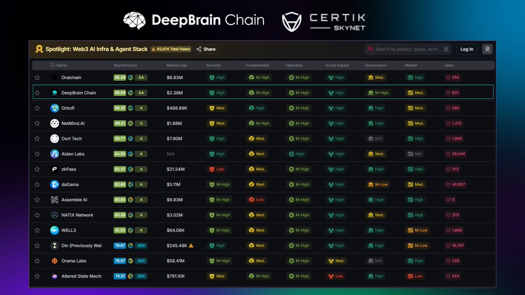Viewport: 525px width, 295px height.
Task: Click the $498.89K market cap value
Action: click(177, 108)
